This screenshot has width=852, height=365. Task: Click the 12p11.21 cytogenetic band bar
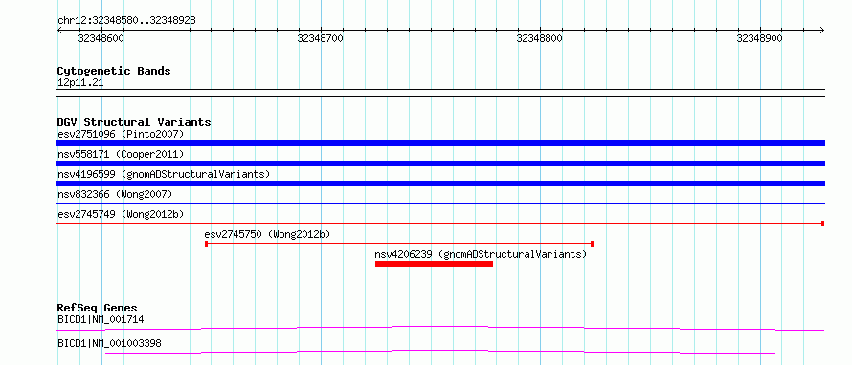pos(440,92)
